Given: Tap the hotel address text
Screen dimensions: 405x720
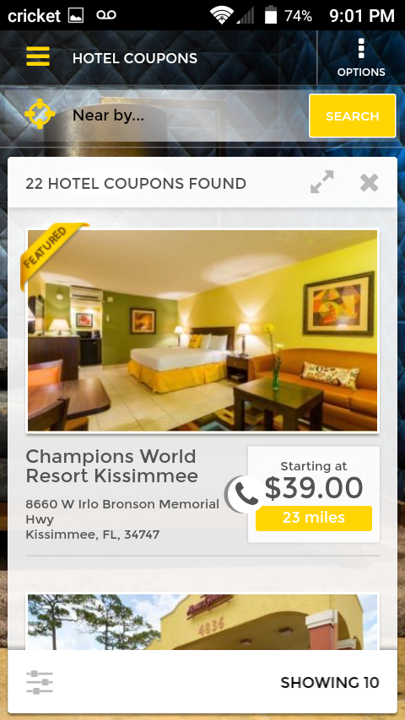Looking at the screenshot, I should tap(122, 519).
